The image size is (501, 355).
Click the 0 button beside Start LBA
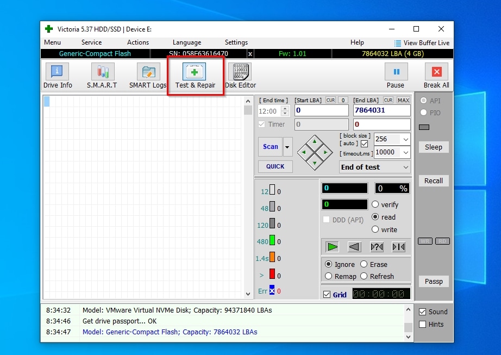coord(343,101)
